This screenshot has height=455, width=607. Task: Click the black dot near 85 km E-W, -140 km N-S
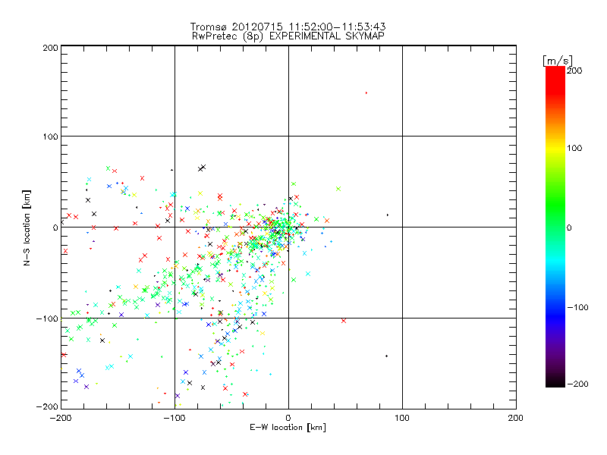[x=386, y=356]
